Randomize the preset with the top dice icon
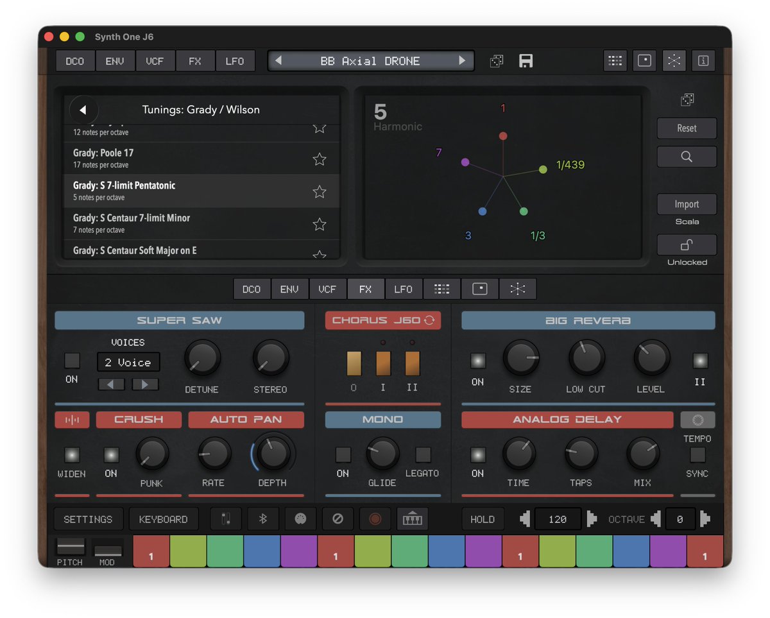Screen dimensions: 770x618 (496, 61)
